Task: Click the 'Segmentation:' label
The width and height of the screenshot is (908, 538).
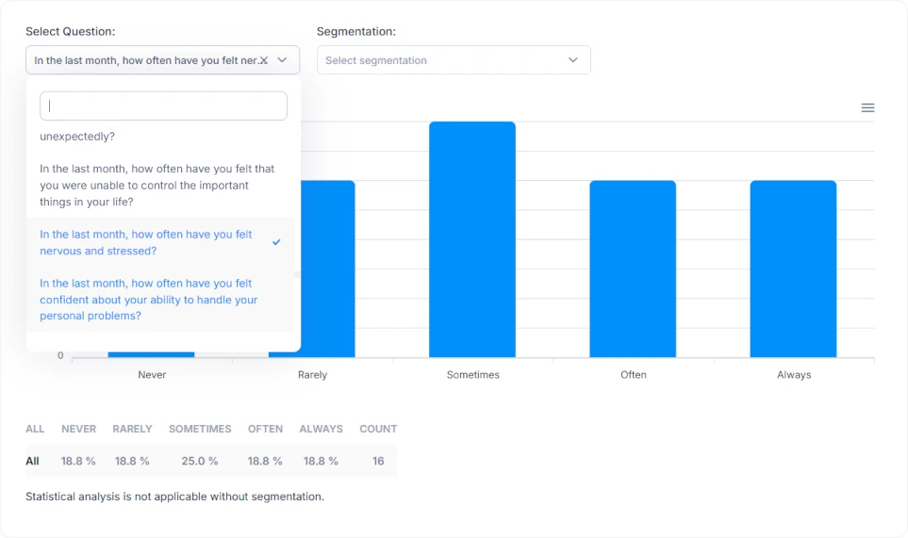Action: point(356,32)
